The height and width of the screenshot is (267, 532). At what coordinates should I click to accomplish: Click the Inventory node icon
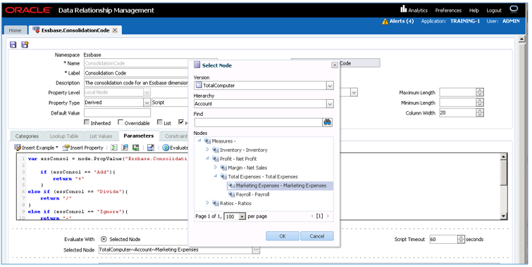216,150
